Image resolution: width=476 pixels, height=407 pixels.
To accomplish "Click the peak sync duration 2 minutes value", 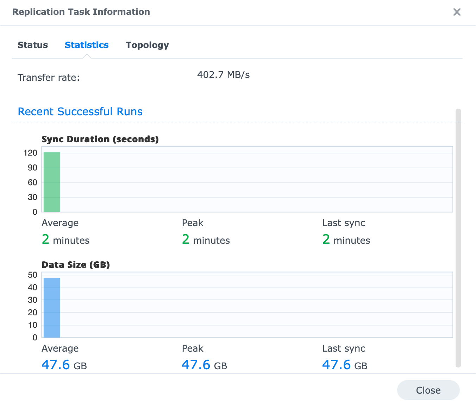I will tap(206, 240).
